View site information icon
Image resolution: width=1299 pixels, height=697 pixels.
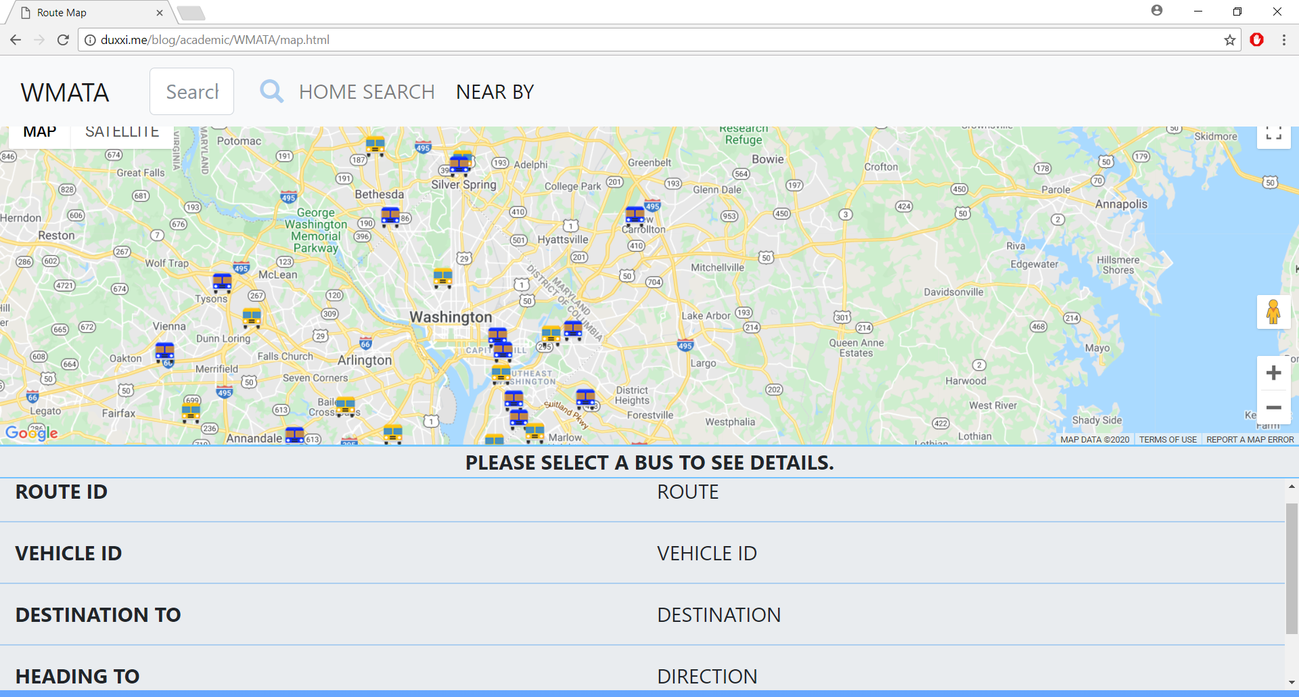click(89, 40)
